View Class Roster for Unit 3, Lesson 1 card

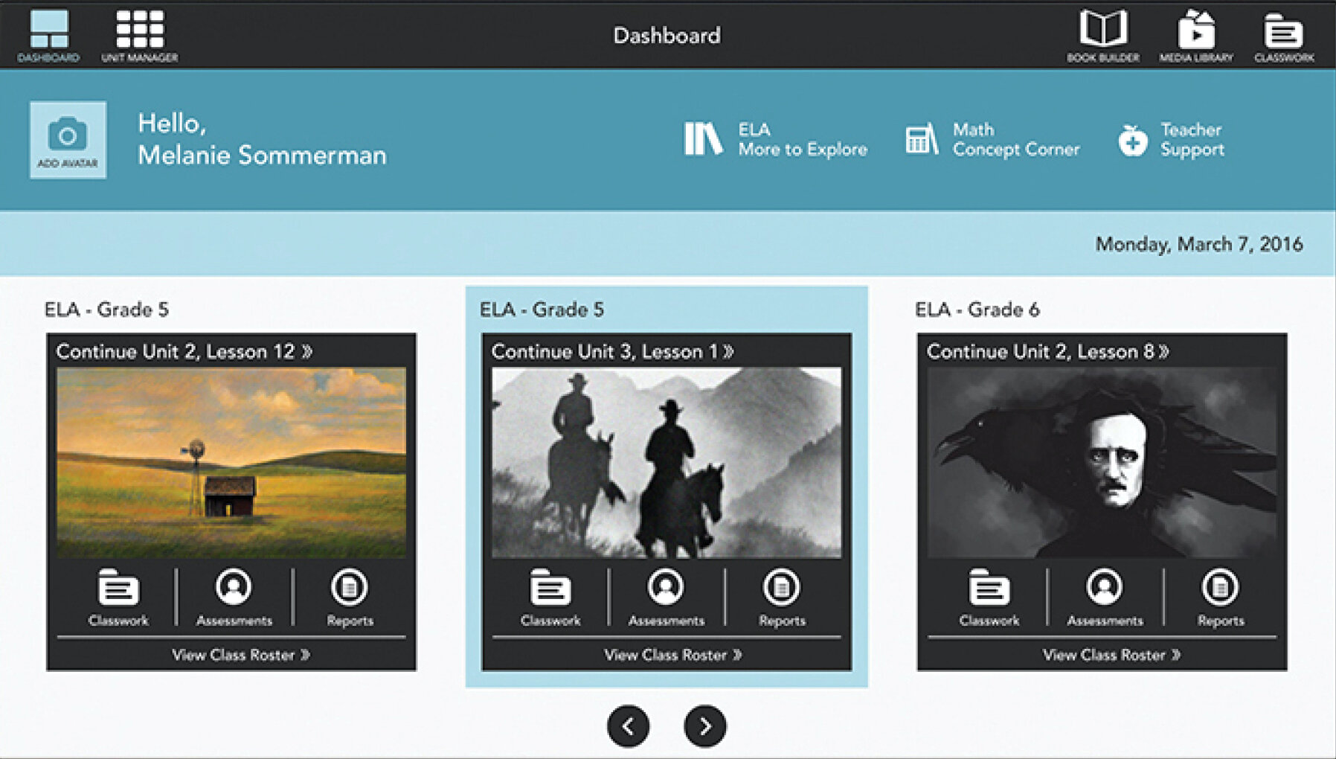click(x=673, y=655)
